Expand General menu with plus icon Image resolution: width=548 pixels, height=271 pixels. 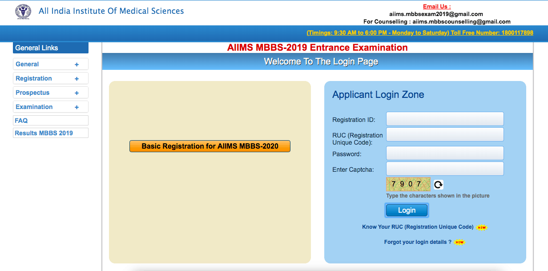click(77, 65)
